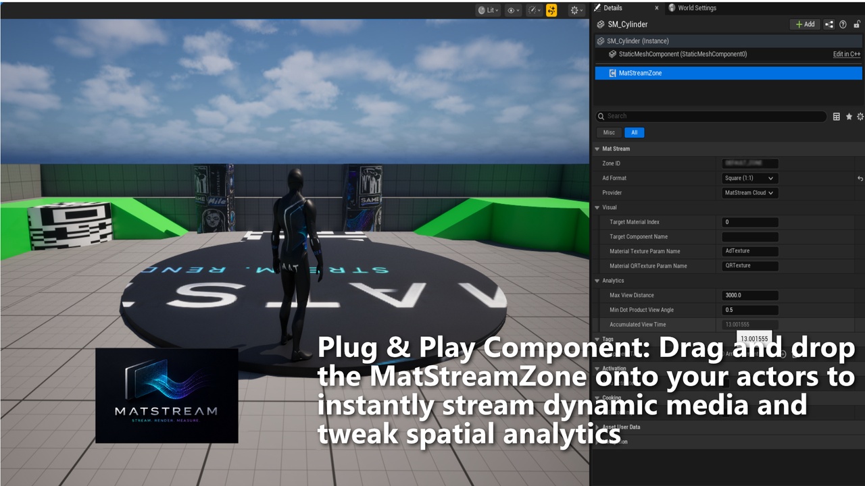Click the Material Texture Param Name label
The width and height of the screenshot is (865, 486).
[645, 251]
